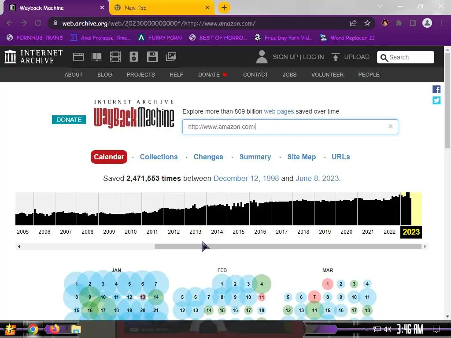Open the ABOUT menu item
The image size is (451, 338).
point(74,74)
